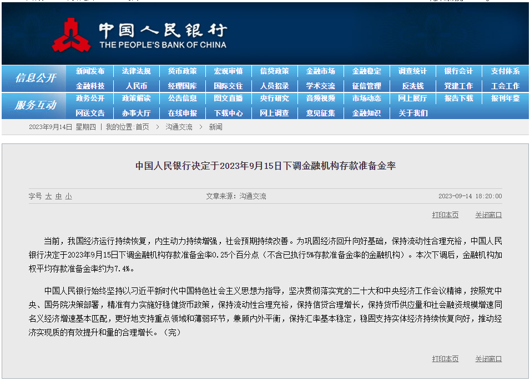Image resolution: width=530 pixels, height=381 pixels.
Task: Go to 人员招录 page
Action: pyautogui.click(x=275, y=86)
